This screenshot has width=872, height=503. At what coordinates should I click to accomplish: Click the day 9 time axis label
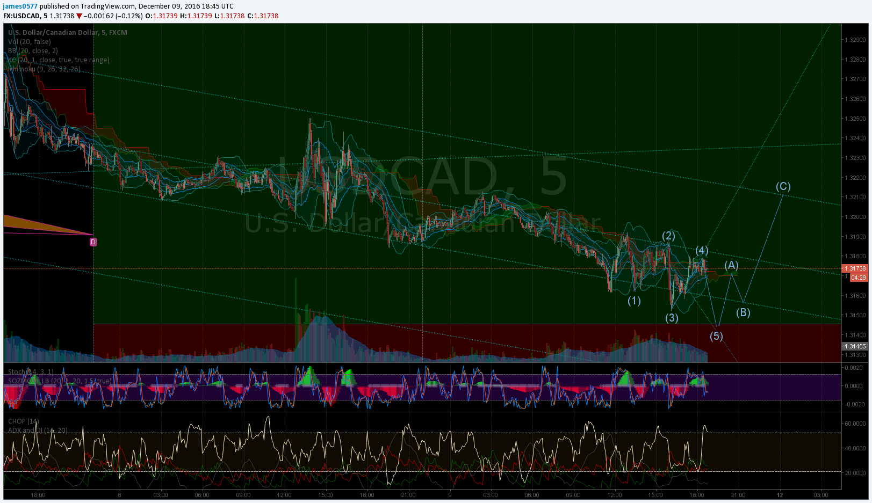point(450,495)
